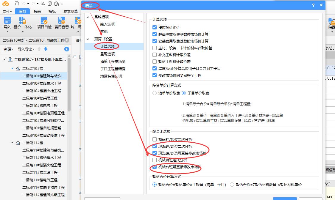Click the blue move-down arrow icon
The height and width of the screenshot is (200, 335).
46,49
